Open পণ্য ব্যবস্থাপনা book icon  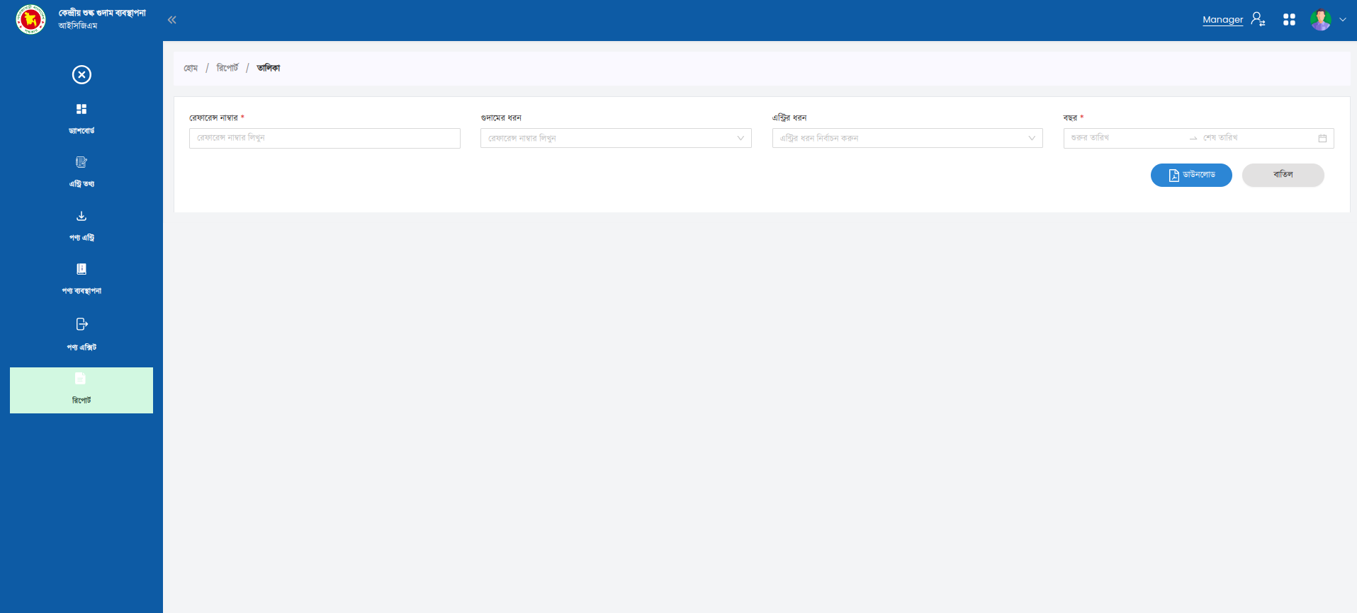coord(81,269)
